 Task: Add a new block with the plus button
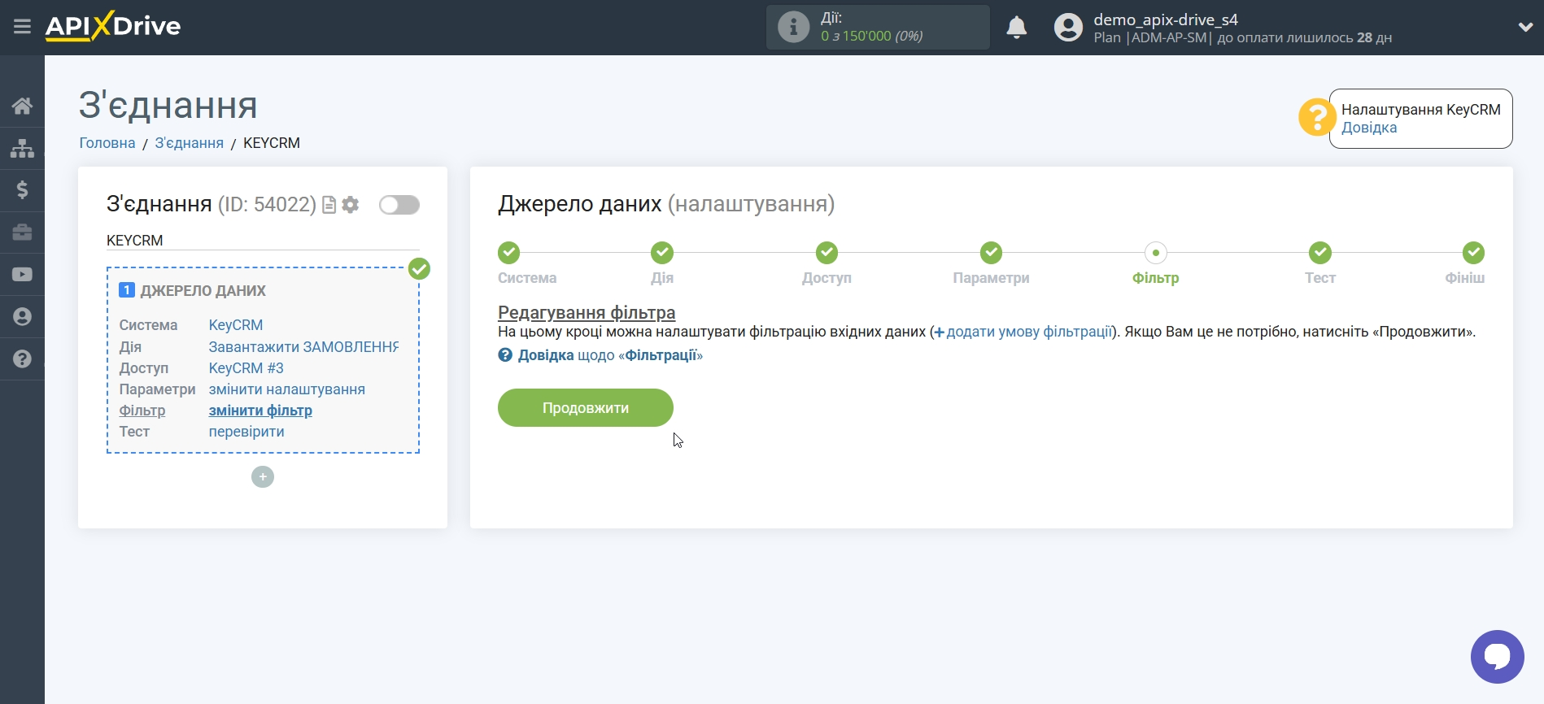pos(263,476)
